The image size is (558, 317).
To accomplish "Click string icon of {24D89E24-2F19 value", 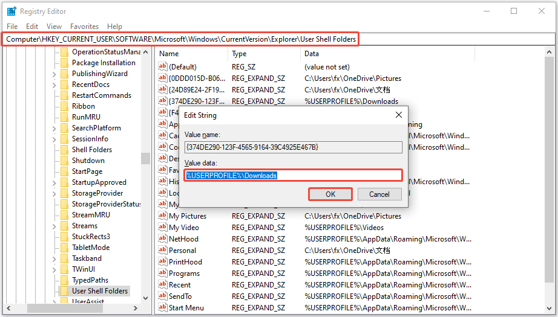I will 163,89.
